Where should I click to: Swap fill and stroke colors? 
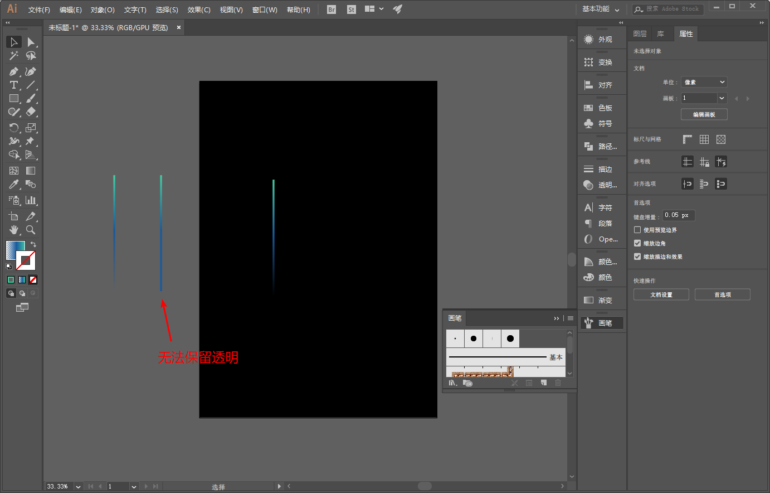pos(33,244)
